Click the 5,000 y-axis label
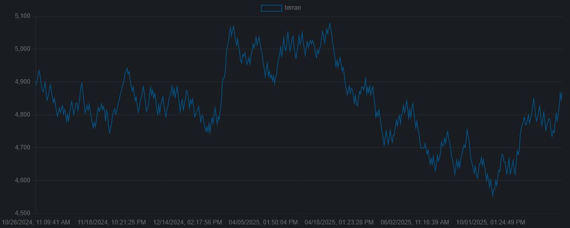Viewport: 570px width, 228px height. click(x=23, y=49)
